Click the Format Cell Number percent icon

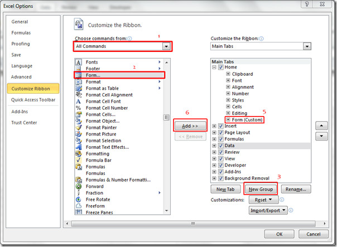[79, 108]
